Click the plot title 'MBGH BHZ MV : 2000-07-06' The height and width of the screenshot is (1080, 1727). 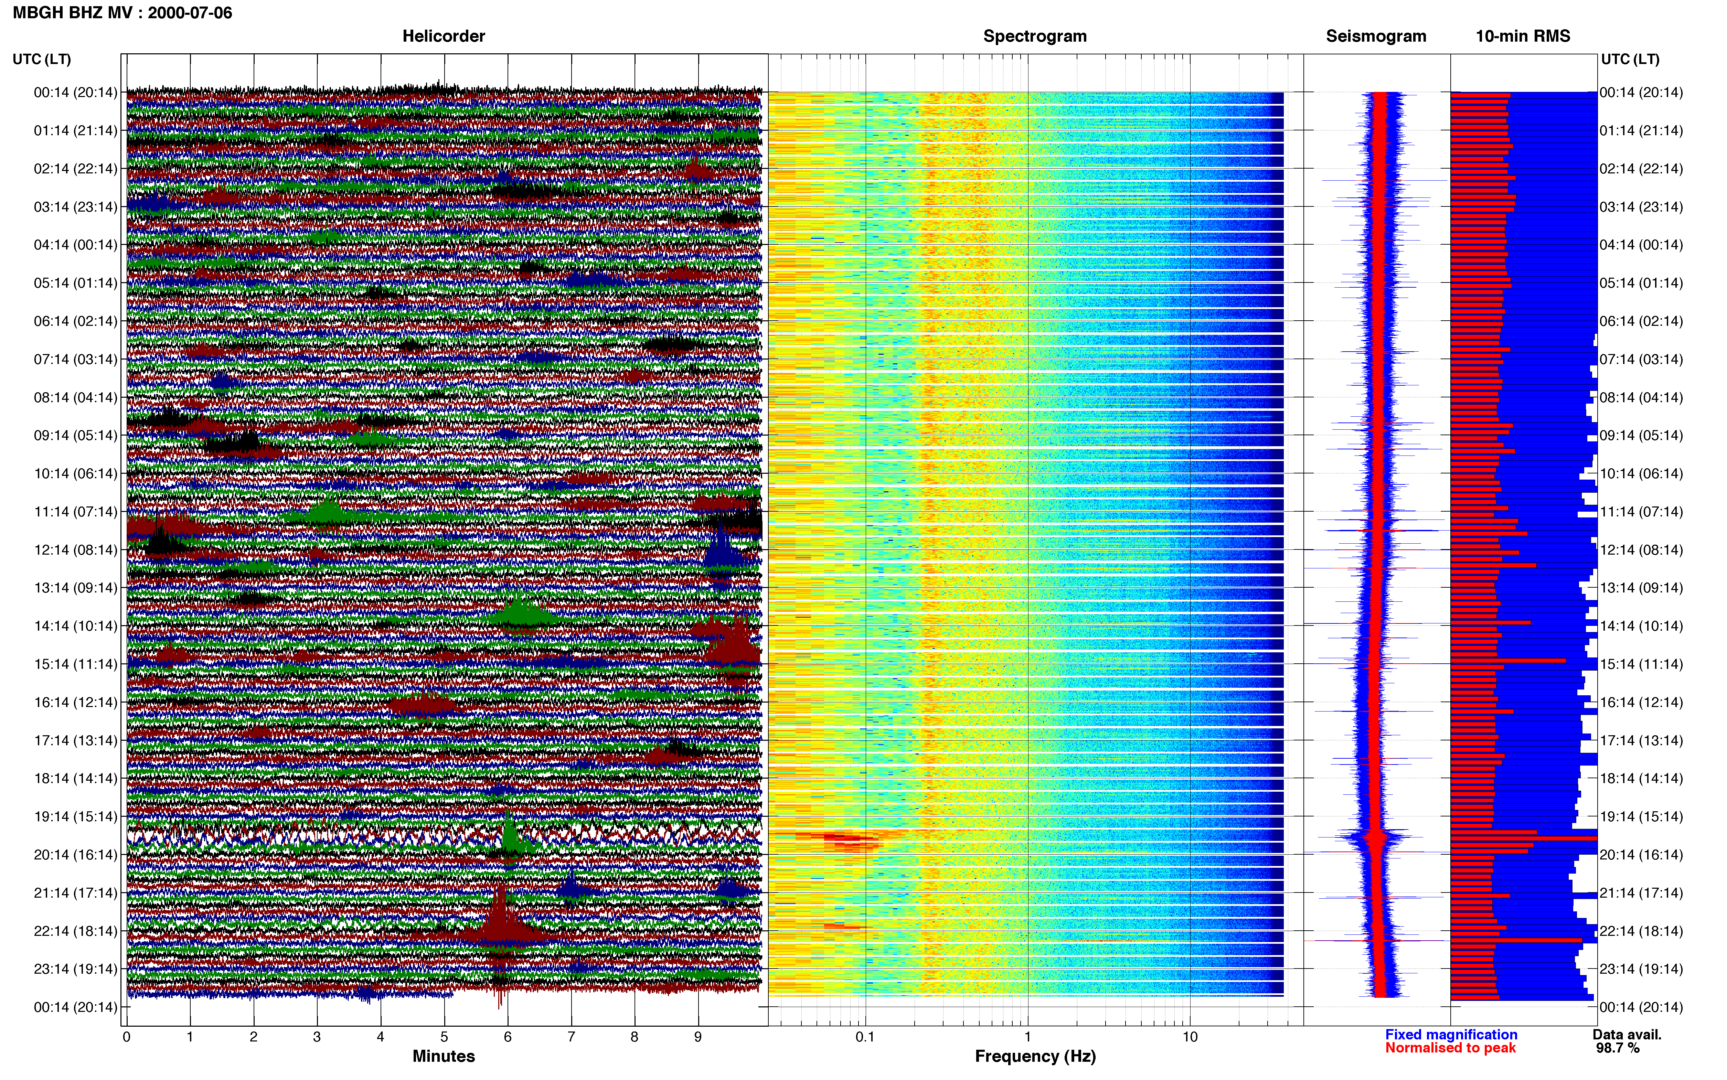(x=122, y=13)
